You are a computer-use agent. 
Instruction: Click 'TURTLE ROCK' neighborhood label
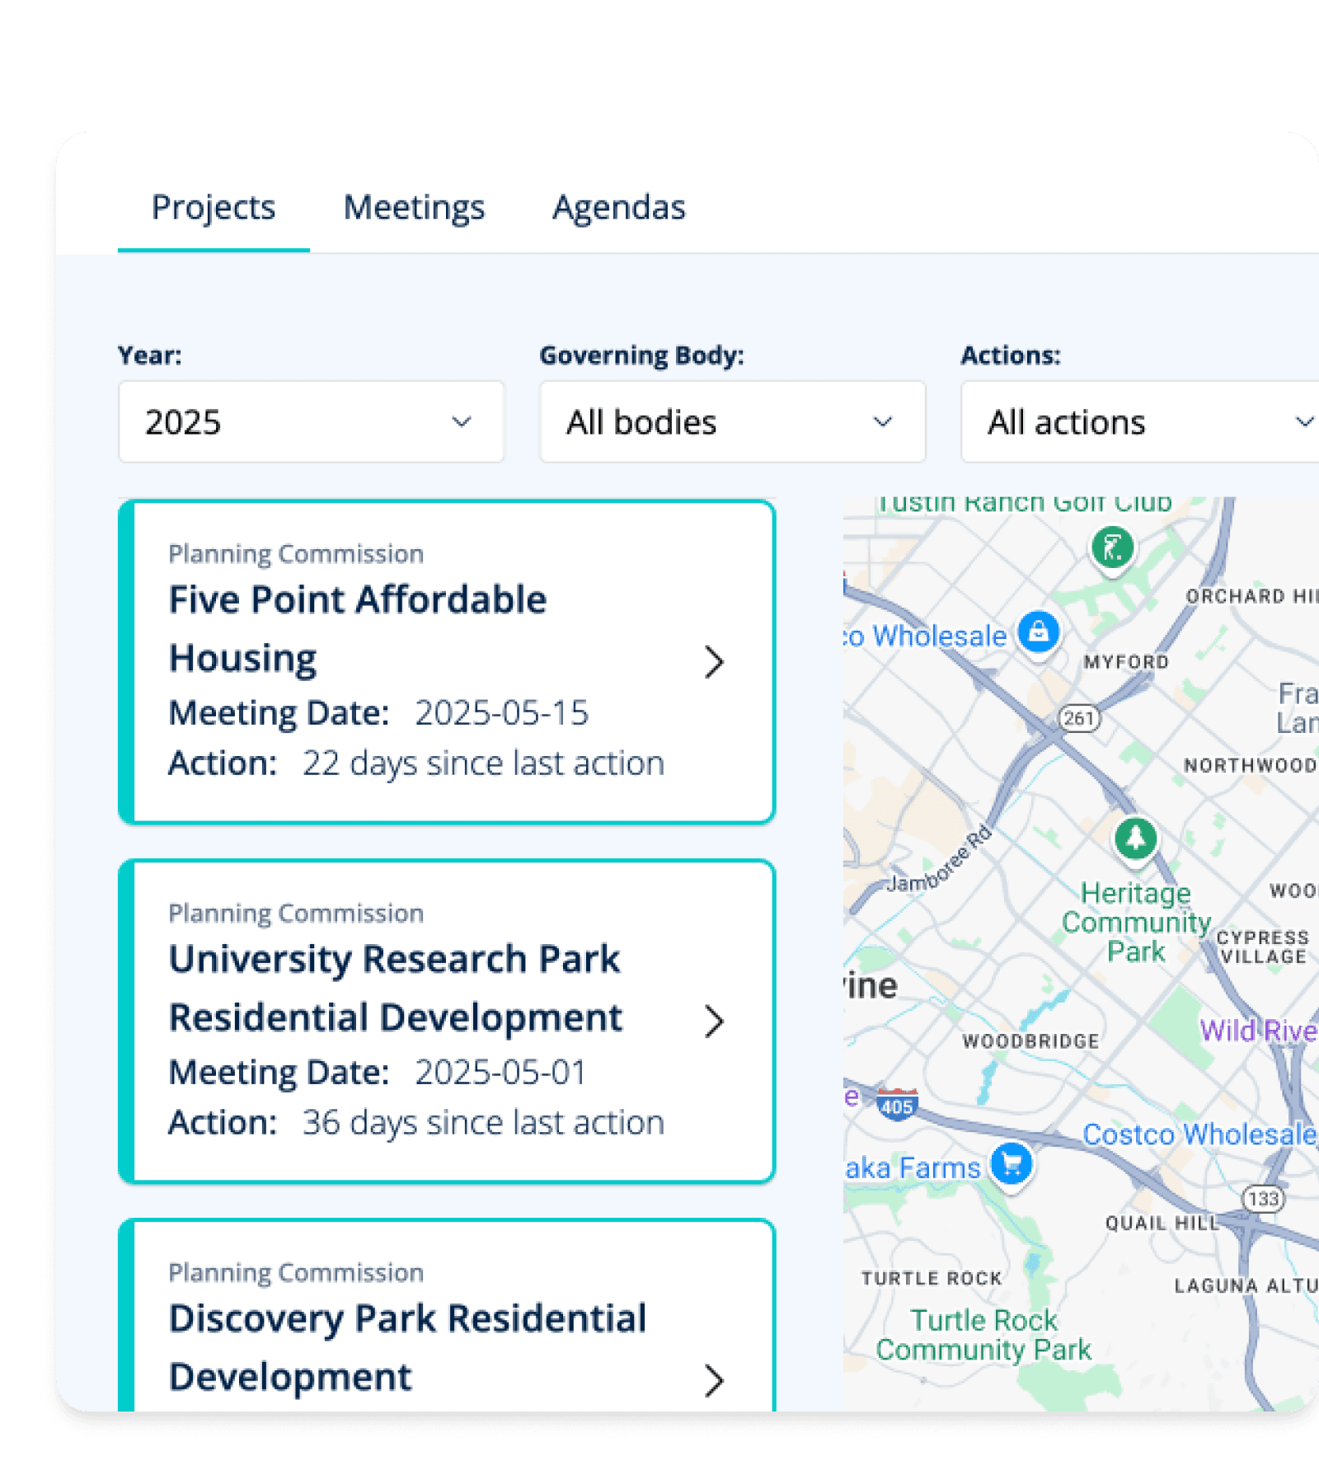tap(932, 1278)
